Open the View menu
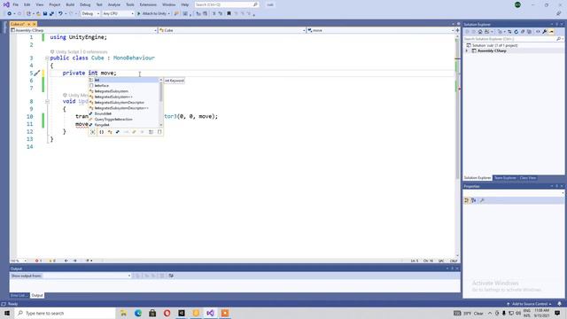 coord(39,4)
